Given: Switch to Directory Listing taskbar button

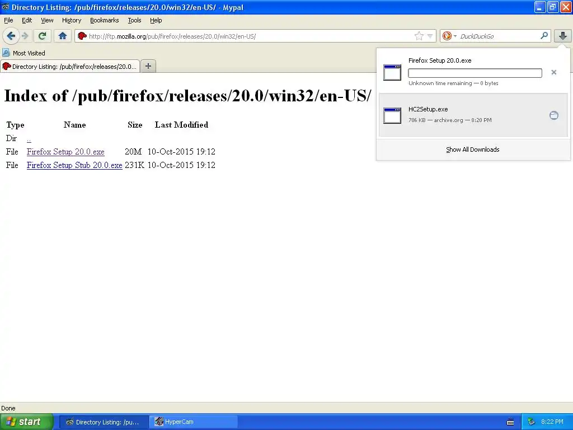Looking at the screenshot, I should pos(104,422).
